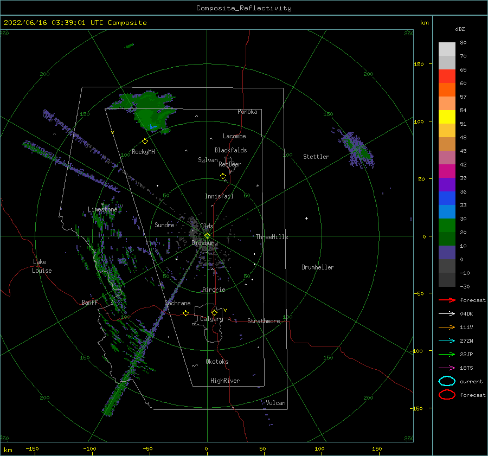
Task: Click the yellow radar center diamond at Olds
Action: [x=207, y=236]
